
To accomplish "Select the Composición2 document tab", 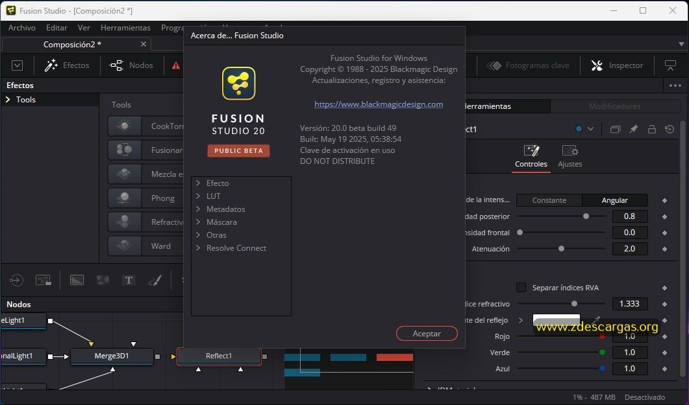I will [x=72, y=44].
